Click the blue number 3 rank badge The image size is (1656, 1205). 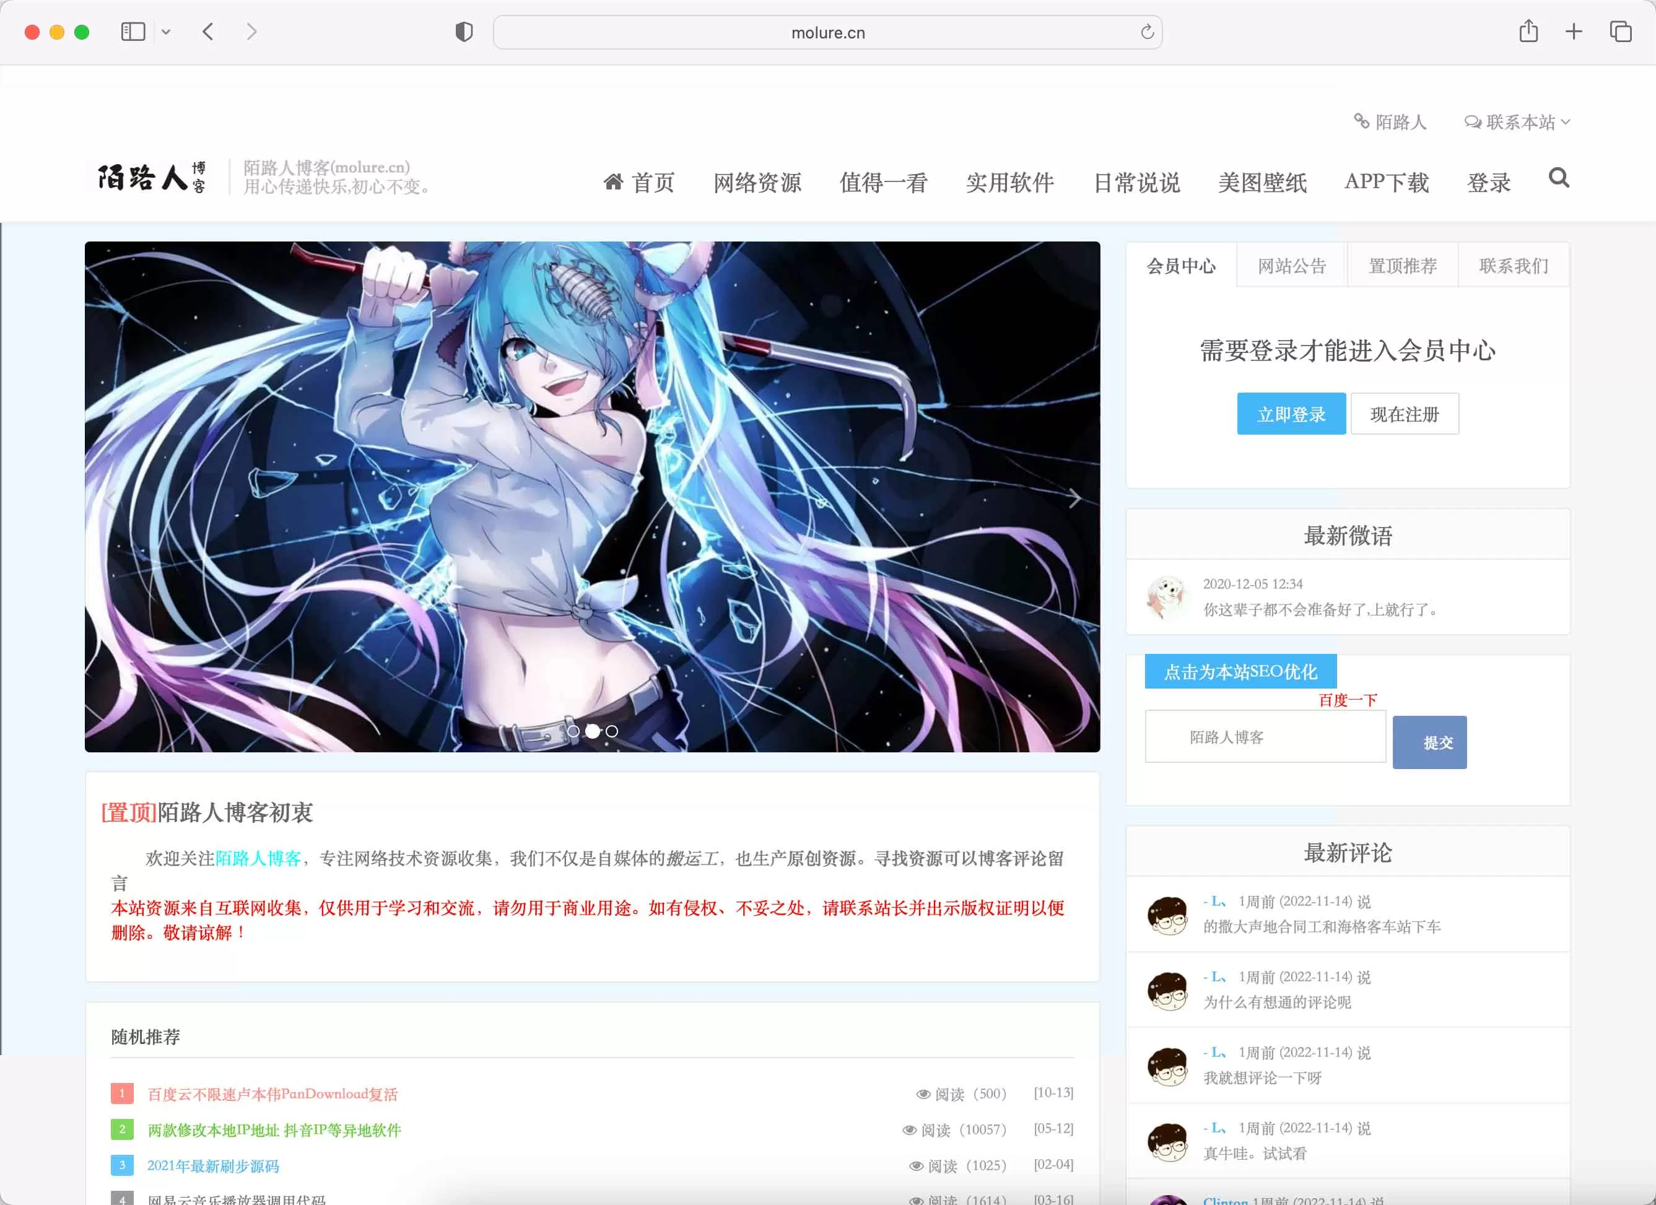pos(122,1165)
